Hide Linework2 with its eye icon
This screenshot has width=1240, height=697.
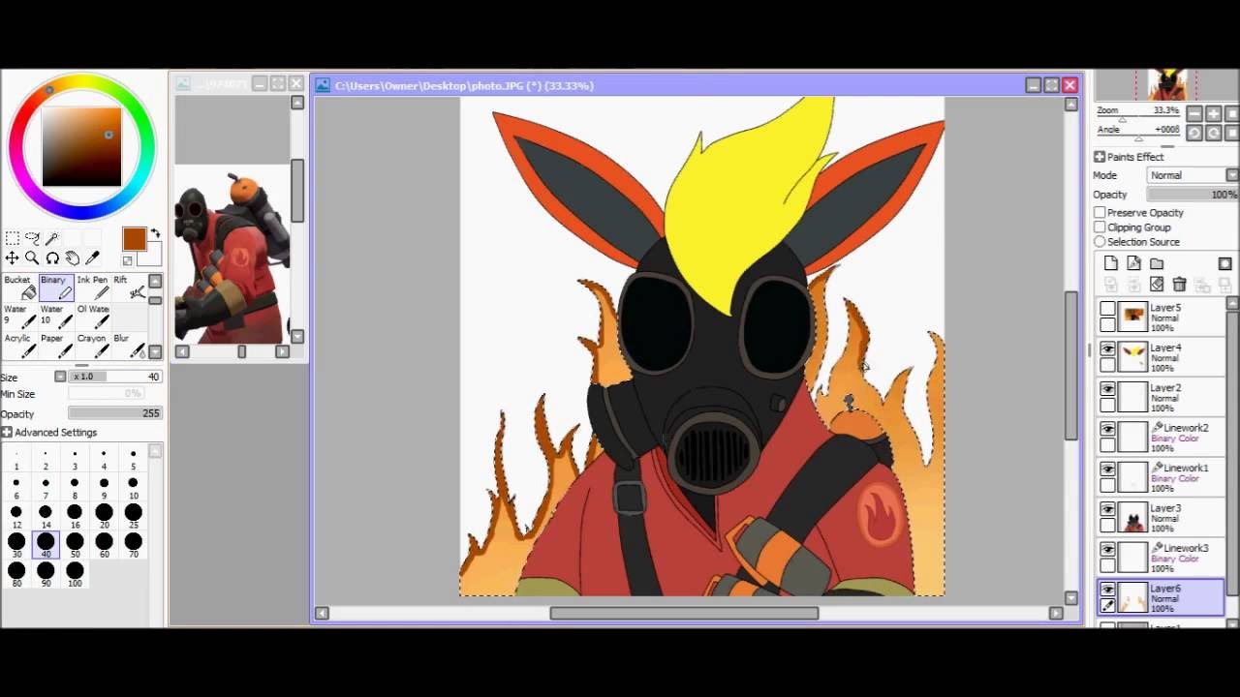[x=1107, y=429]
